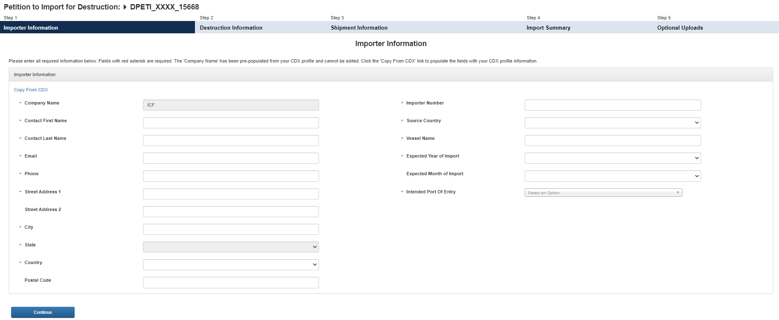Select the Phone input field

pyautogui.click(x=231, y=176)
